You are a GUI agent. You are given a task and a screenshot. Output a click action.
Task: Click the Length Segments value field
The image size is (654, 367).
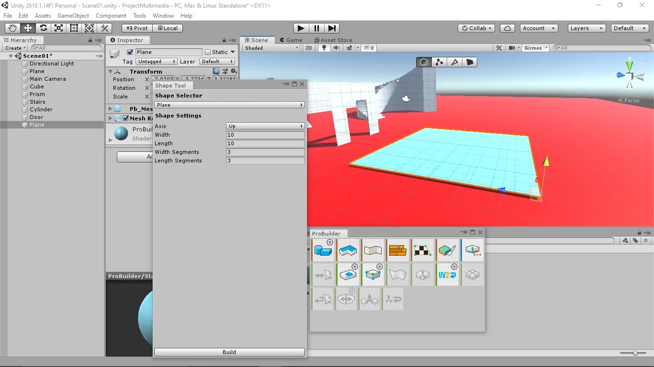(x=265, y=161)
